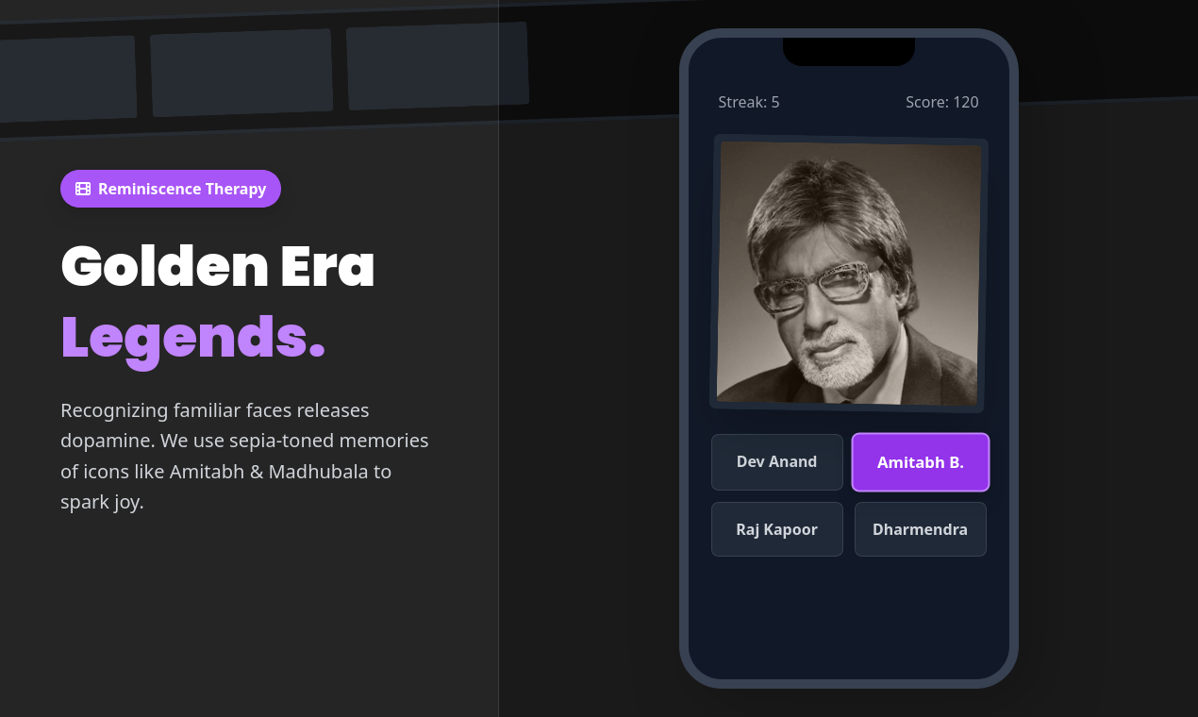Click the Score: 120 indicator

coord(942,102)
